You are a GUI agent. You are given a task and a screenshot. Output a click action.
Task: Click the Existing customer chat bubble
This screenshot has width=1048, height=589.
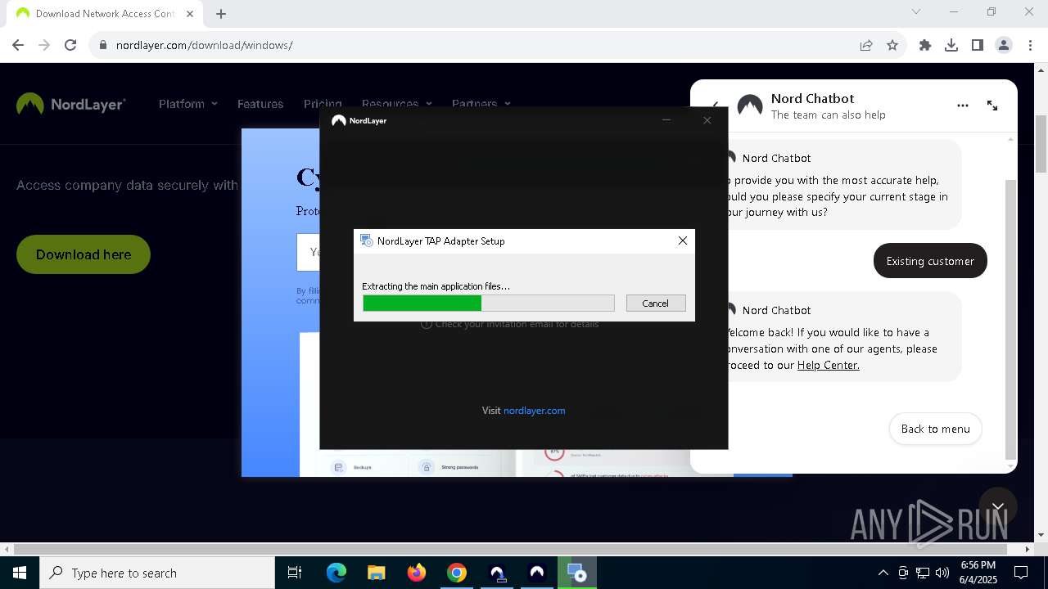click(x=930, y=261)
